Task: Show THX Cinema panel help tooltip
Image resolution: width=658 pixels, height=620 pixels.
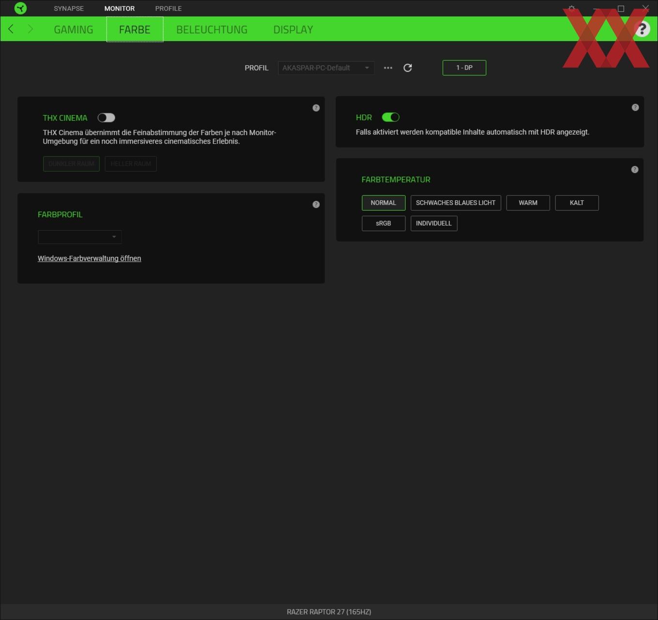Action: tap(316, 108)
